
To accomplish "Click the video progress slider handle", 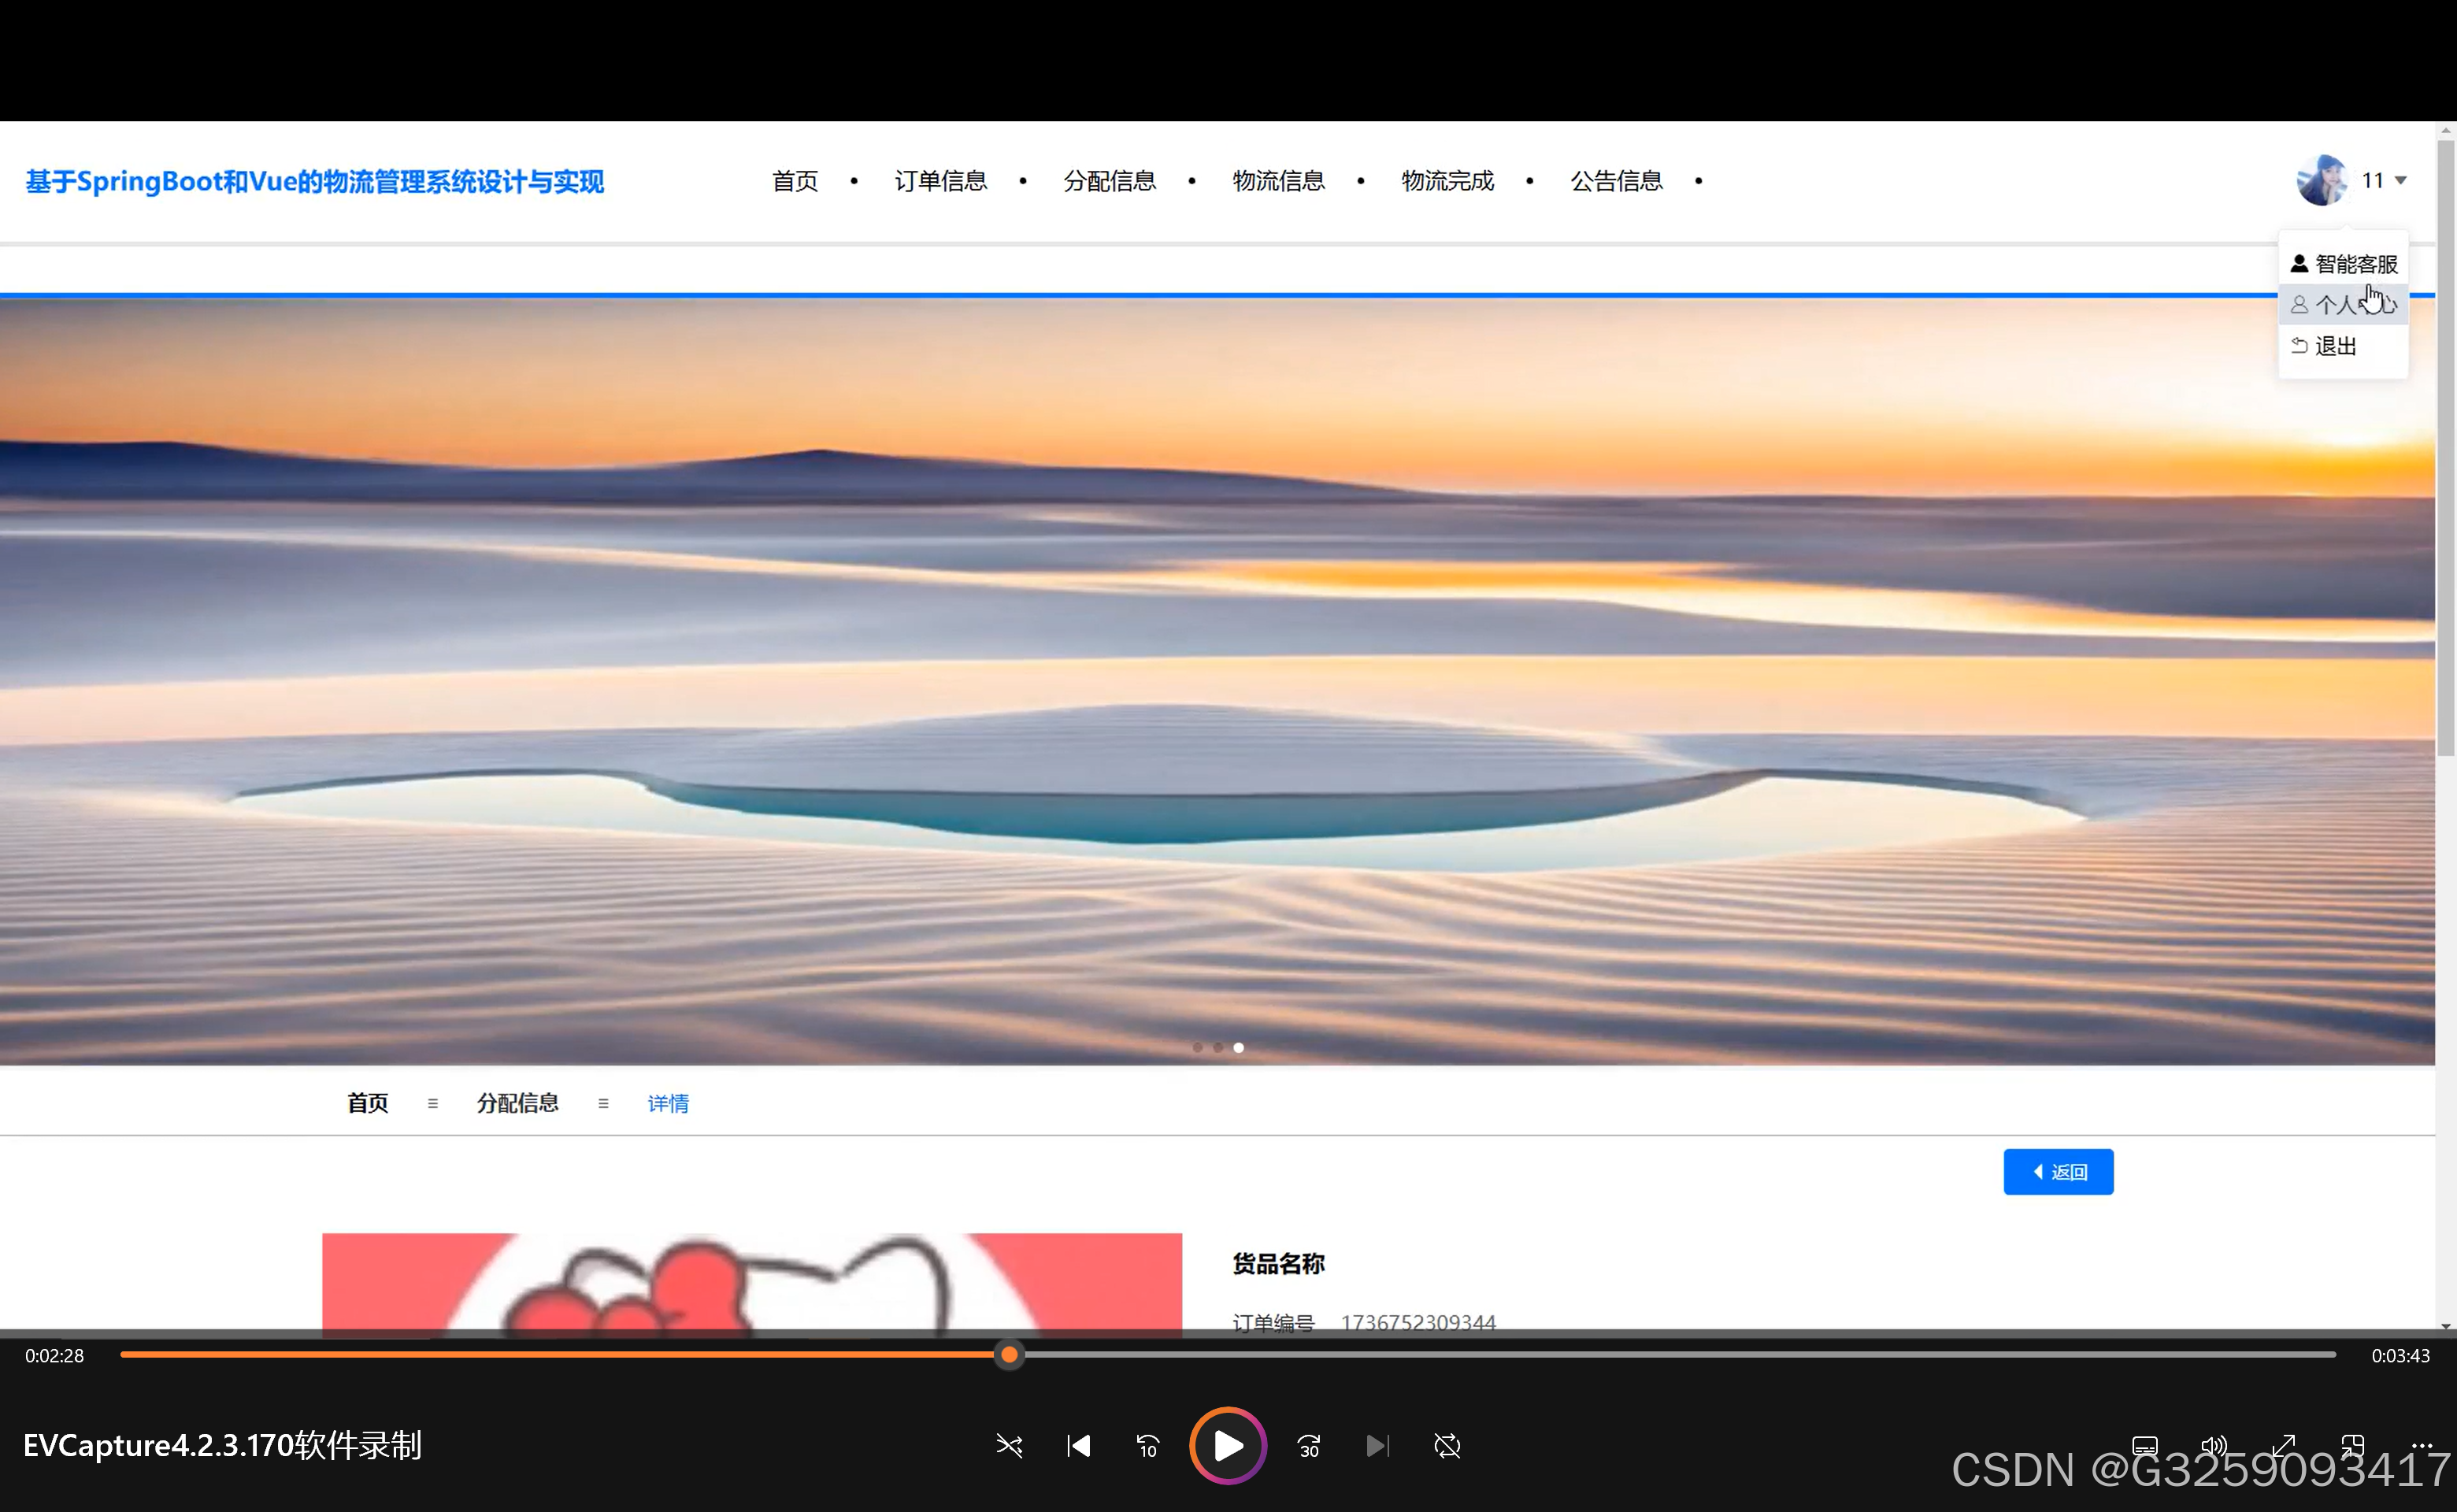I will (1009, 1355).
